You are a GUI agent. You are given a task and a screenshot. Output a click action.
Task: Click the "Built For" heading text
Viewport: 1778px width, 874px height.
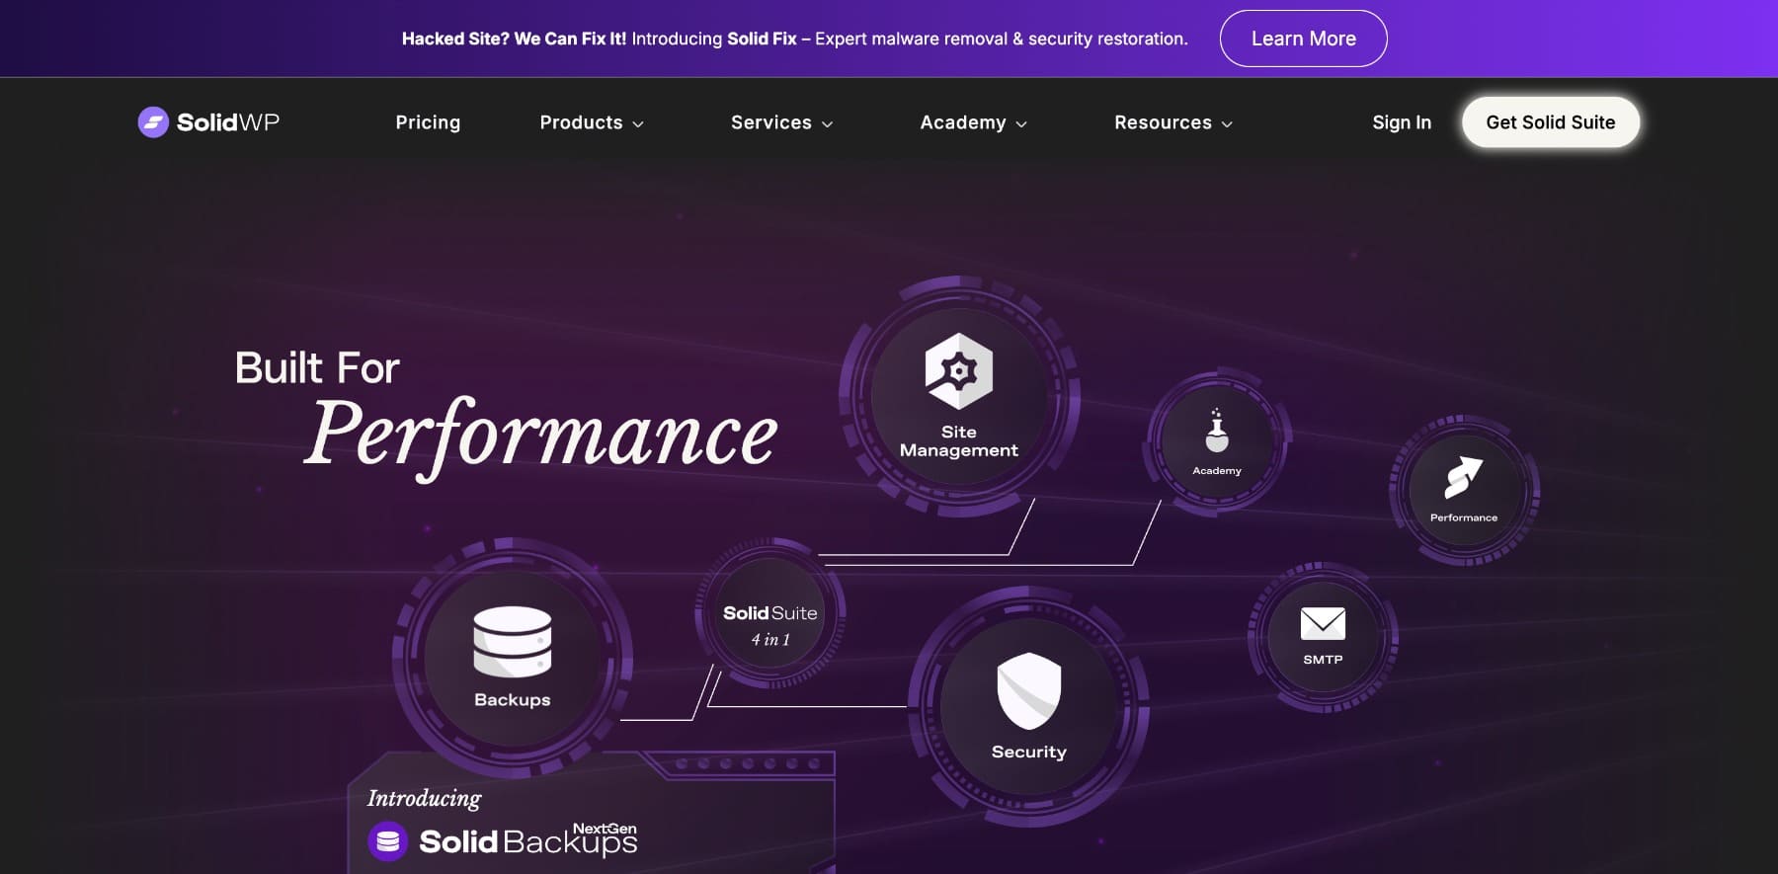317,368
